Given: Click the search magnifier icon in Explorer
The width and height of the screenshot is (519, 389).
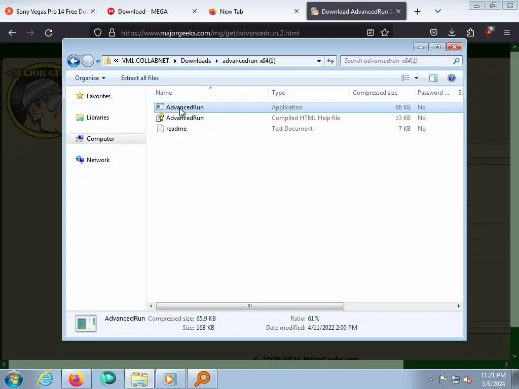Looking at the screenshot, I should (x=457, y=61).
